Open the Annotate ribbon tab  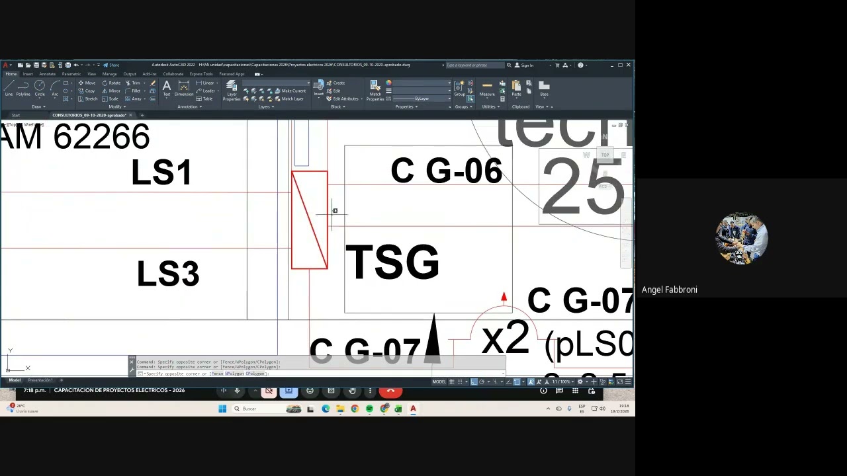point(48,74)
